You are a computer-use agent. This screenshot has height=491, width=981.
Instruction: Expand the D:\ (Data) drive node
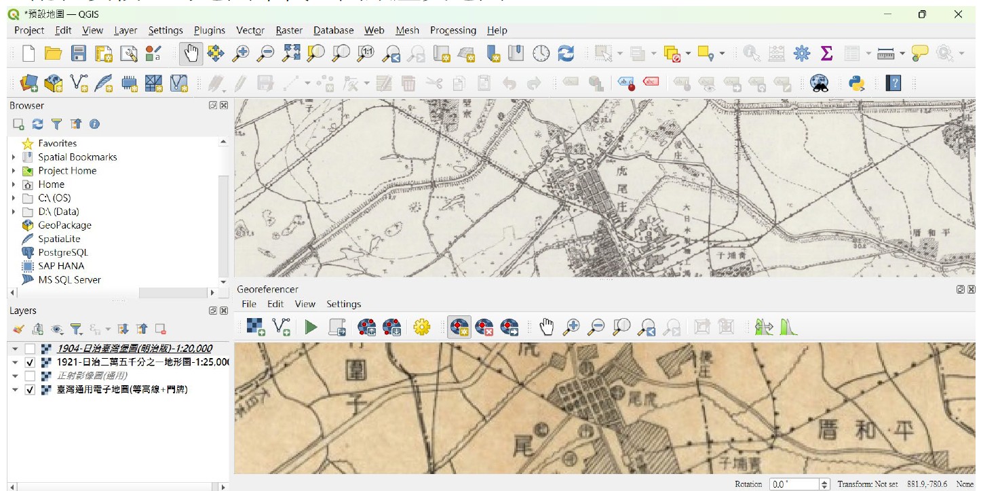tap(14, 212)
